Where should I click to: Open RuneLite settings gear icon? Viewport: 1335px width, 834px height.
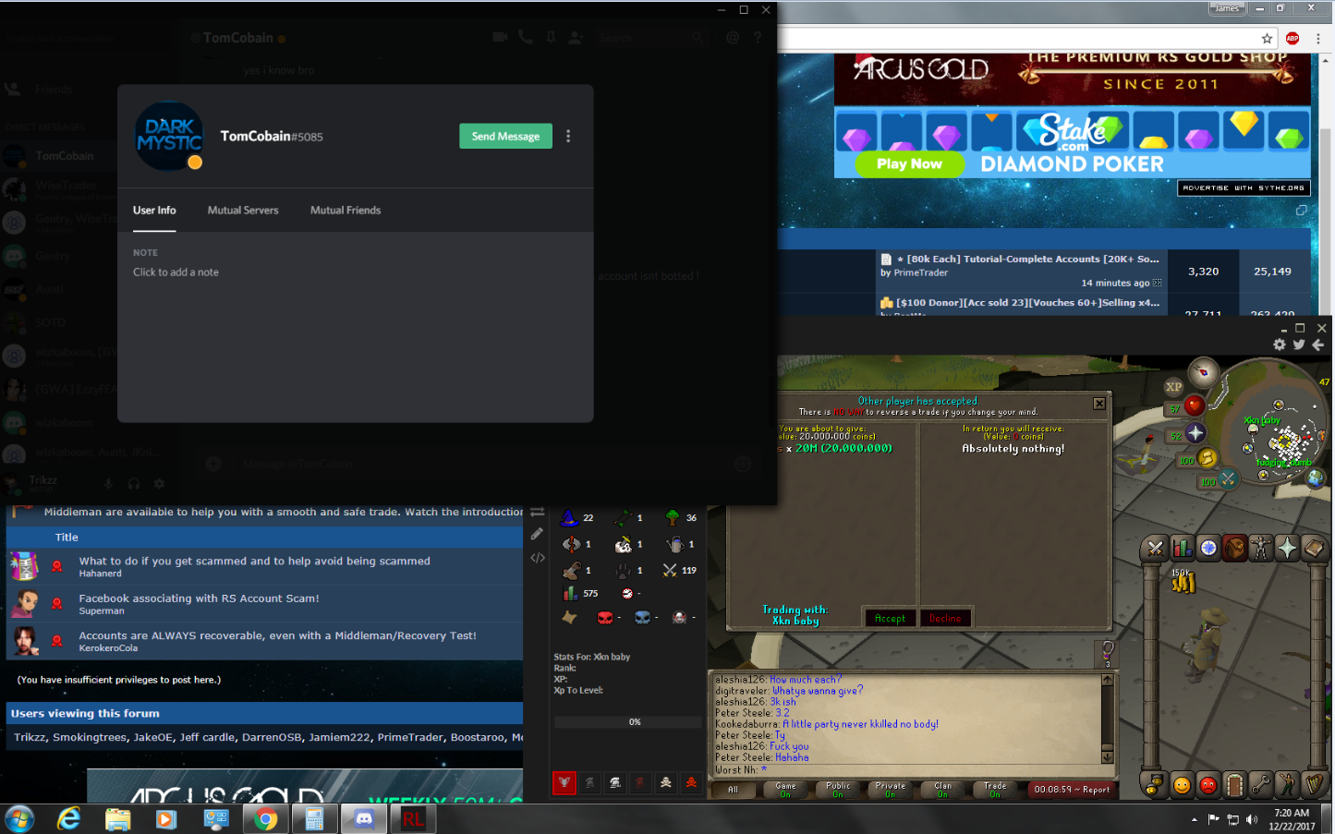tap(1280, 344)
